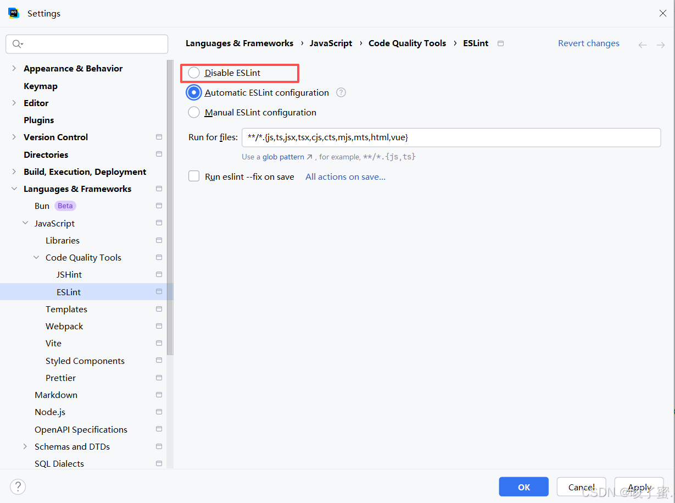The width and height of the screenshot is (675, 503).
Task: Click project icon on JSHint row
Action: (159, 274)
